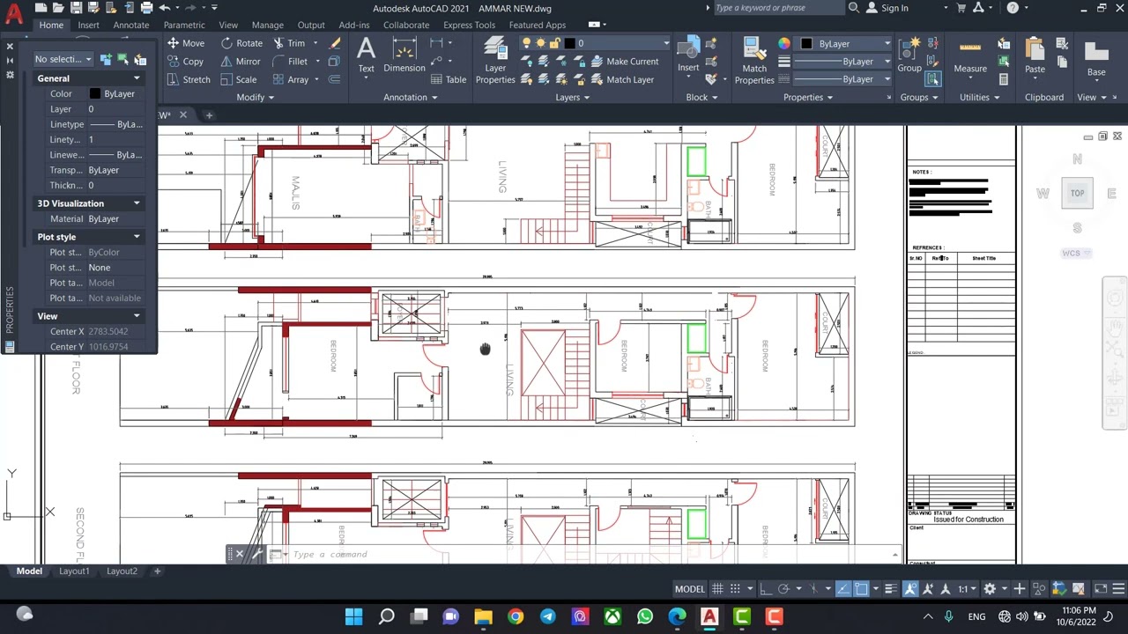Screen dimensions: 1128x634
Task: Select the Mirror tool
Action: point(241,62)
